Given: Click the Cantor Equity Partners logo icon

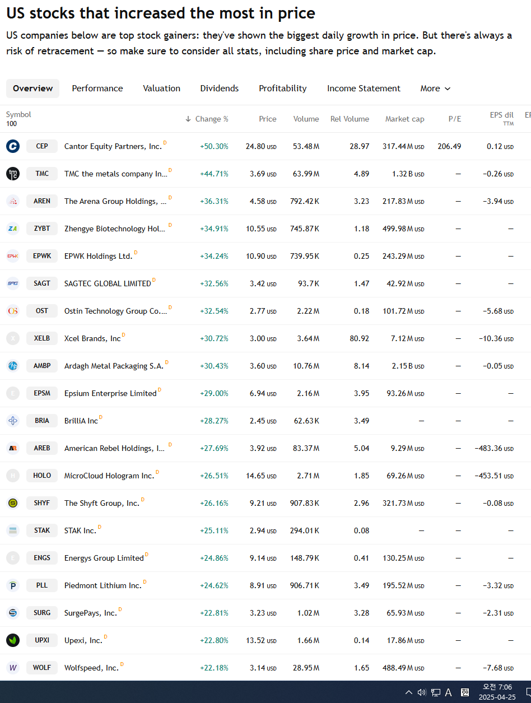Looking at the screenshot, I should (13, 146).
